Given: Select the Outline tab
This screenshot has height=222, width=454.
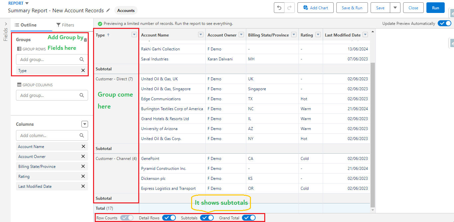Looking at the screenshot, I should pos(26,25).
